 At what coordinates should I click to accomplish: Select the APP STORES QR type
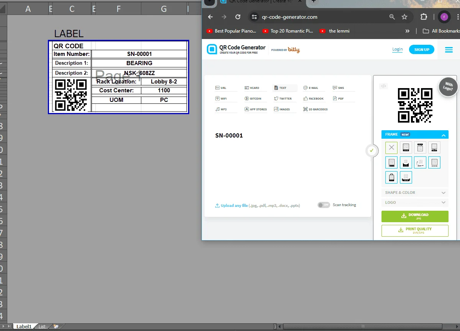255,110
